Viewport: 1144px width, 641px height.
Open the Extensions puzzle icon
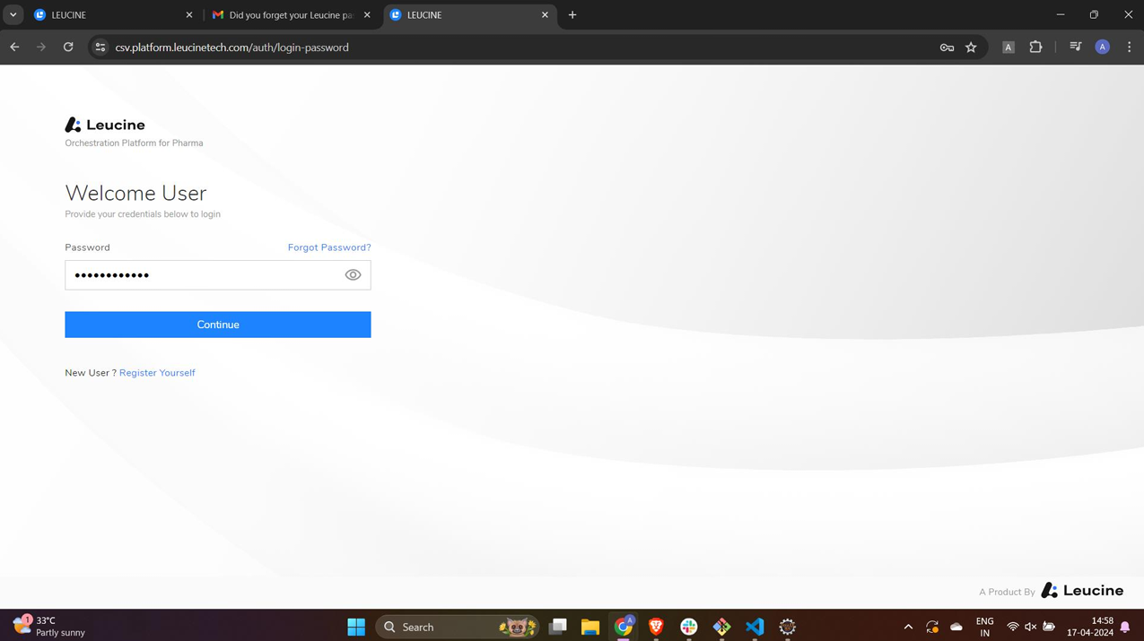tap(1035, 48)
